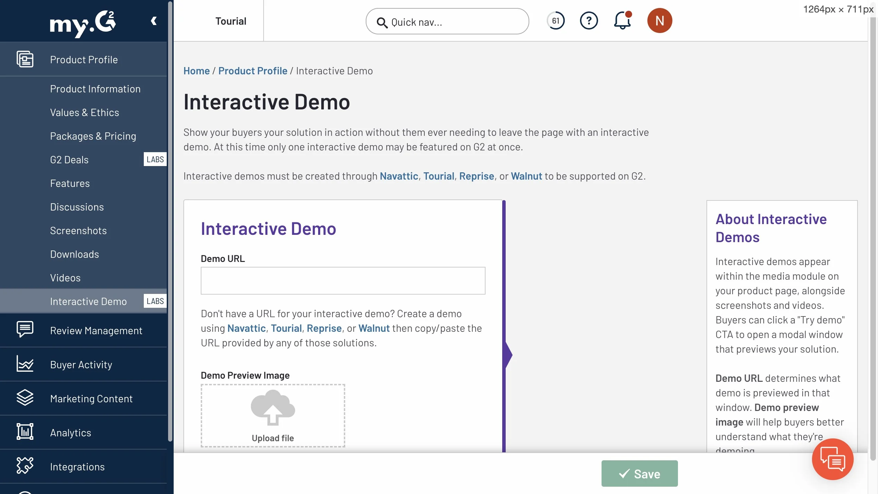Click the cloud upload icon
This screenshot has width=878, height=494.
[273, 407]
